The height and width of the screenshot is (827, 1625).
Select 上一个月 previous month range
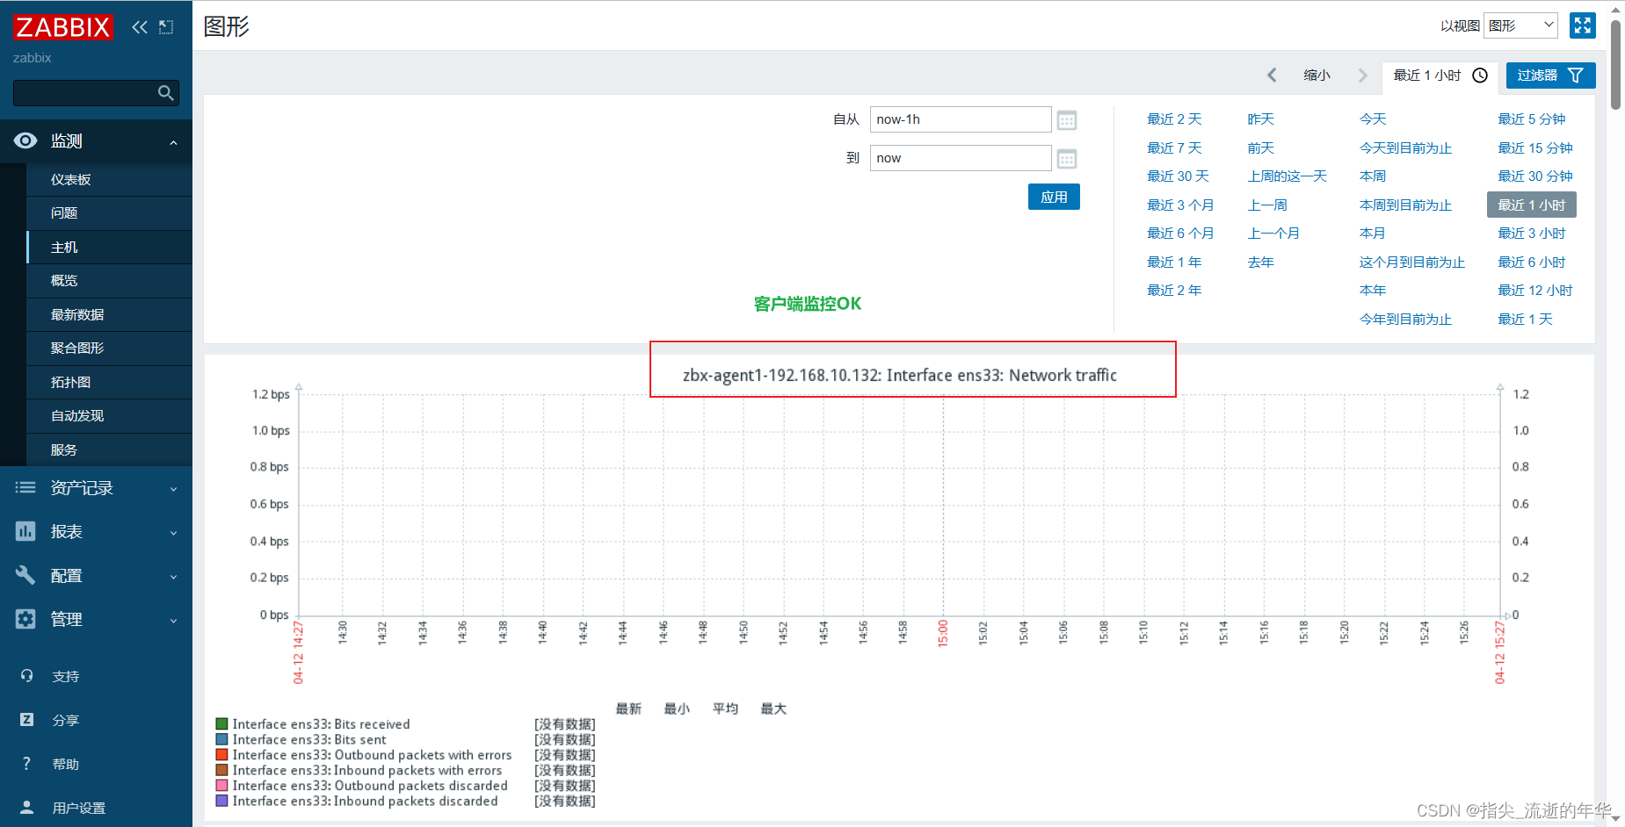pyautogui.click(x=1273, y=234)
